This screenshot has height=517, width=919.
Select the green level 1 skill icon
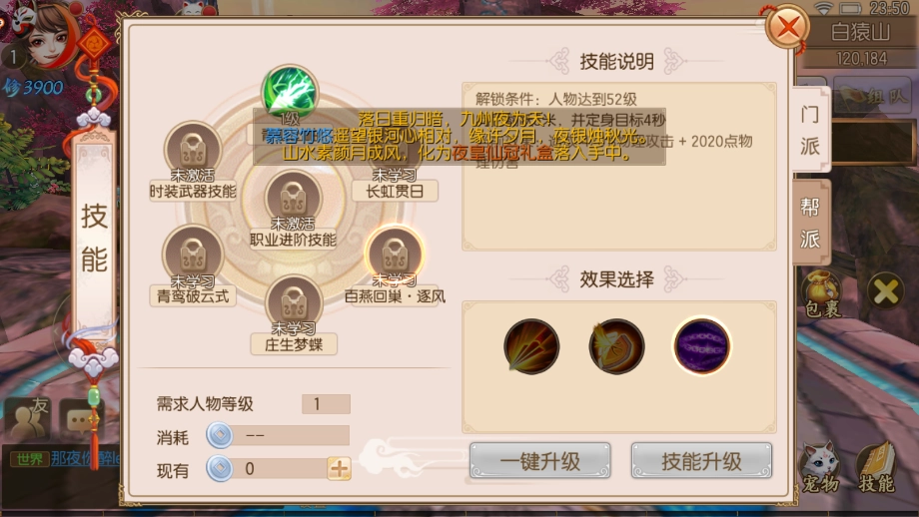tap(290, 92)
